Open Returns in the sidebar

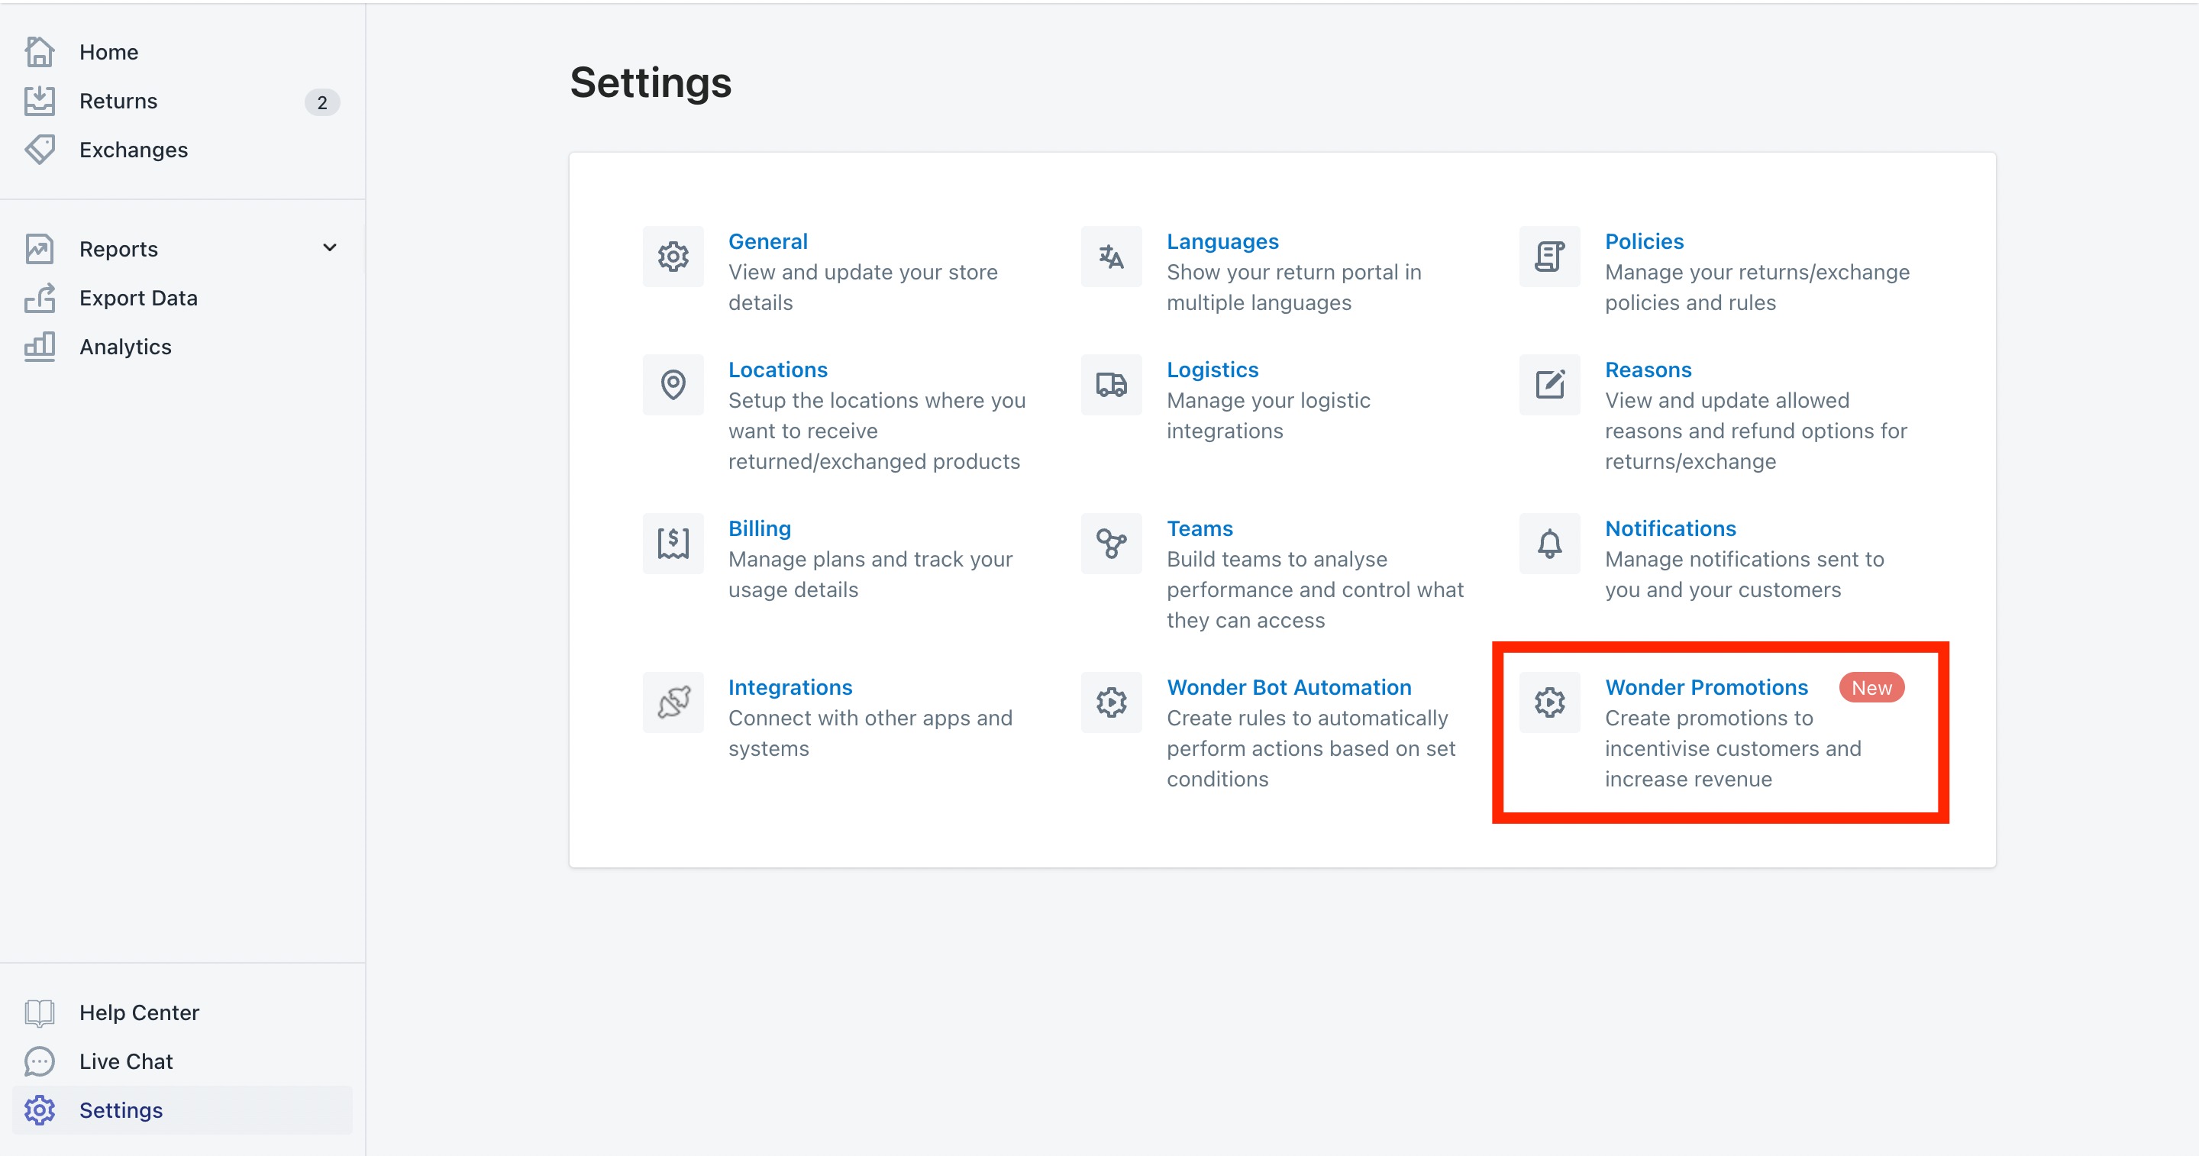pyautogui.click(x=118, y=102)
